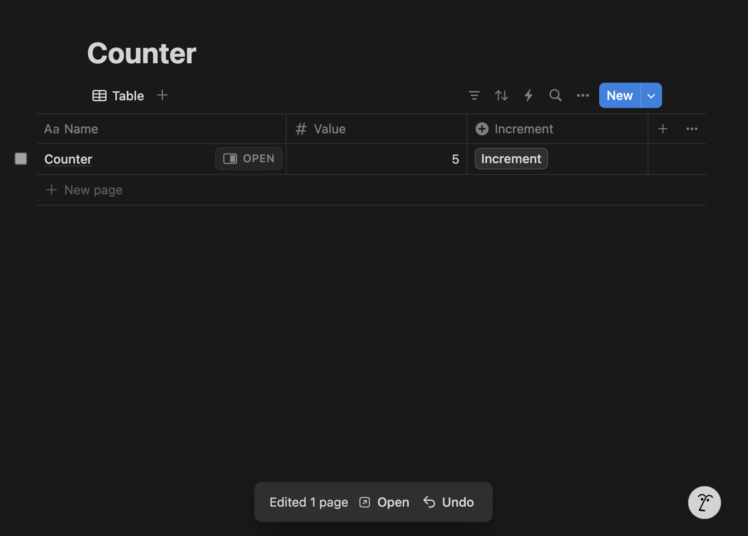
Task: Click the plus icon to add a property
Action: [x=663, y=129]
